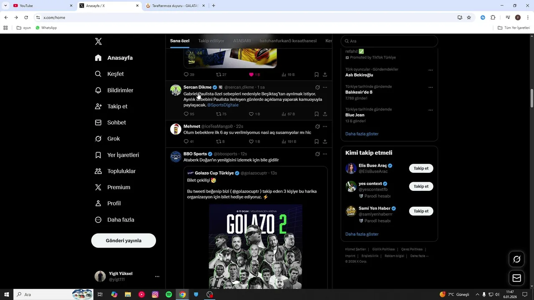
Task: Click the Ara search field on X
Action: coord(389,41)
